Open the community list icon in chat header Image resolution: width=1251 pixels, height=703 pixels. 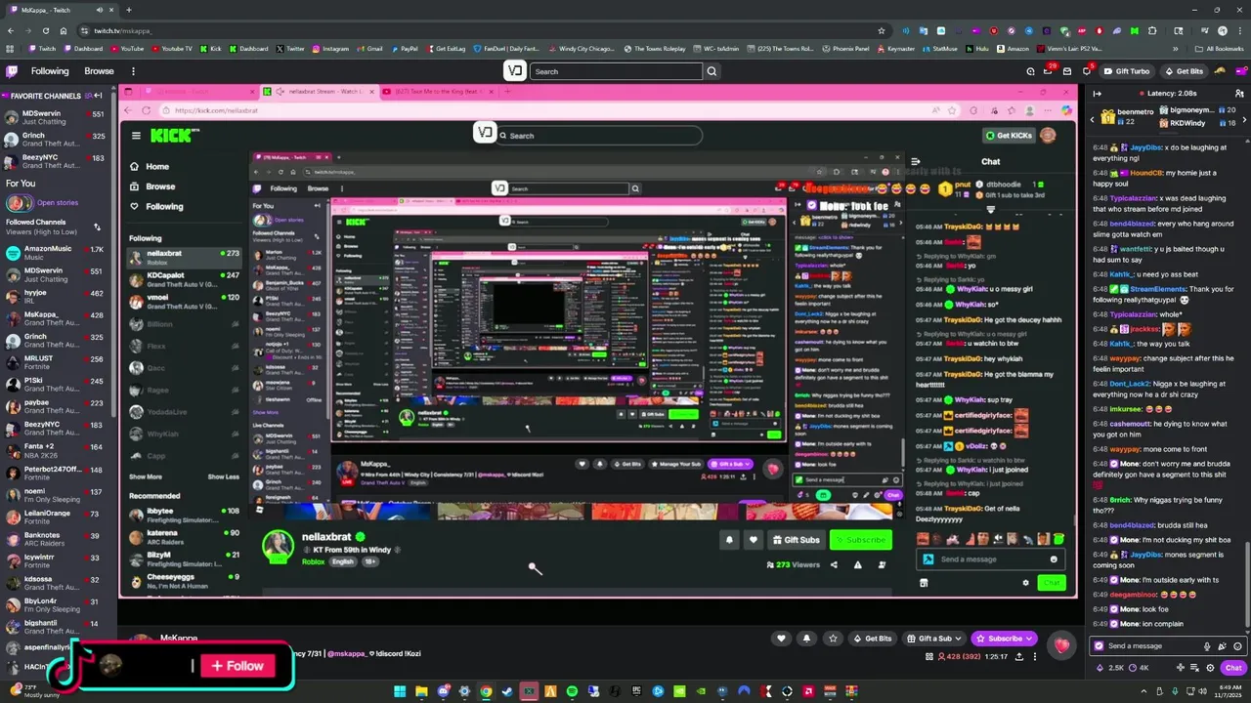coord(1240,93)
